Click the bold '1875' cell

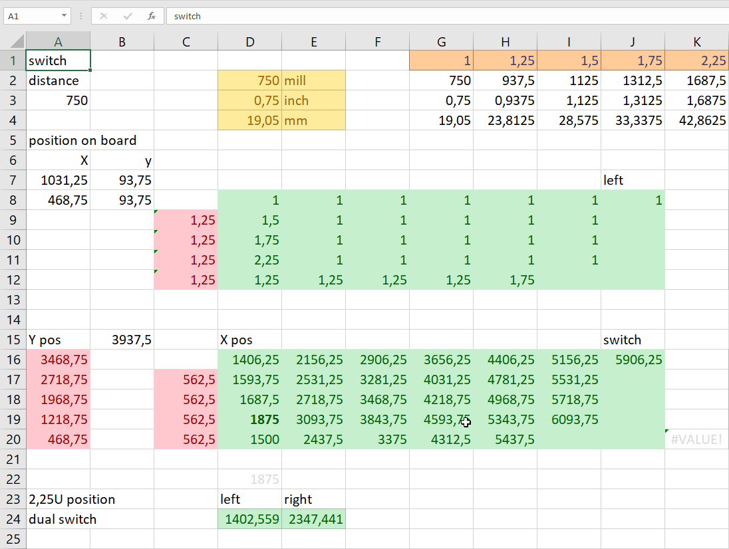[x=249, y=419]
